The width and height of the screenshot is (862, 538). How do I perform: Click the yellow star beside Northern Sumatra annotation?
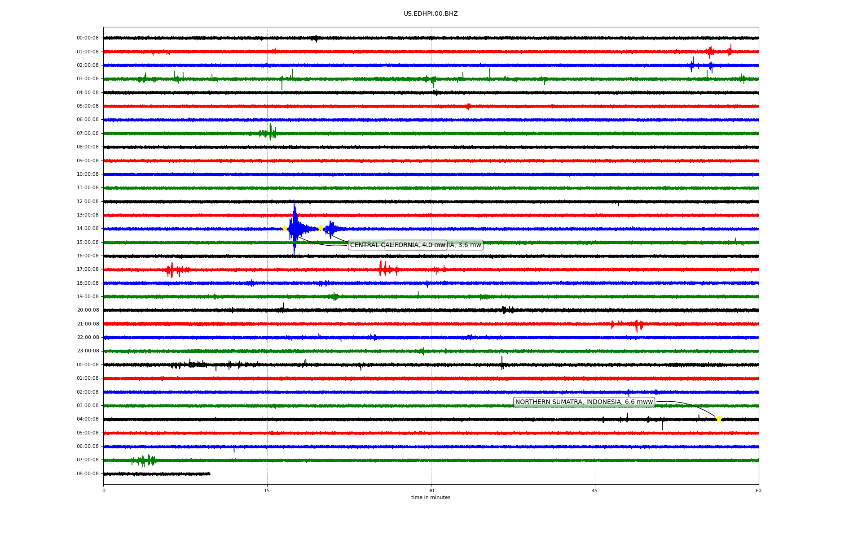pyautogui.click(x=719, y=419)
